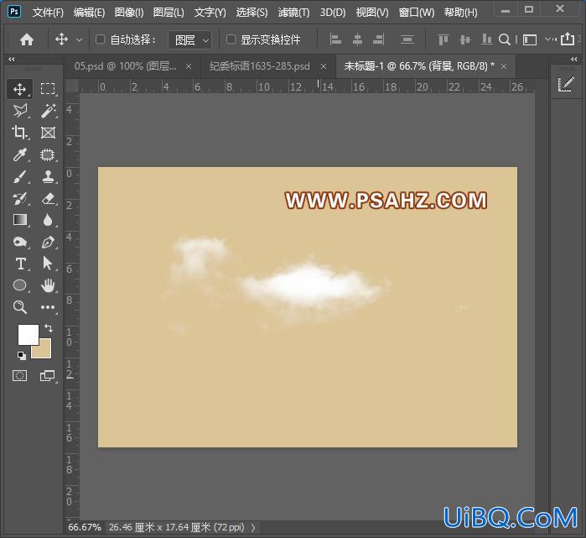The height and width of the screenshot is (538, 586).
Task: Open the Edit Toolbar three-dots menu
Action: click(x=48, y=307)
